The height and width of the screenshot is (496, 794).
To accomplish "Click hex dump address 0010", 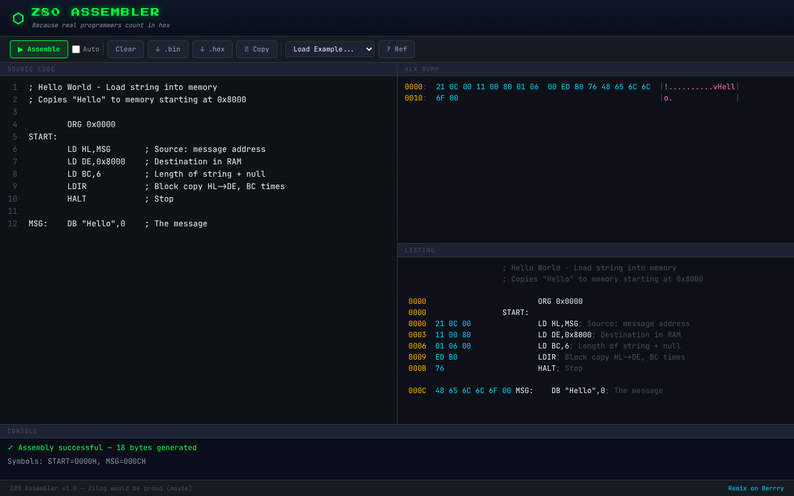I will [x=414, y=98].
